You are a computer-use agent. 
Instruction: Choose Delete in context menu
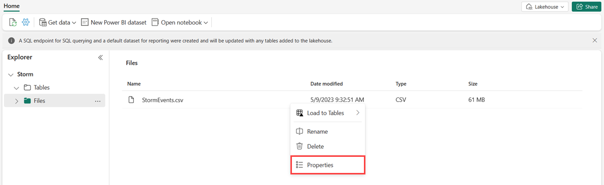pyautogui.click(x=328, y=146)
